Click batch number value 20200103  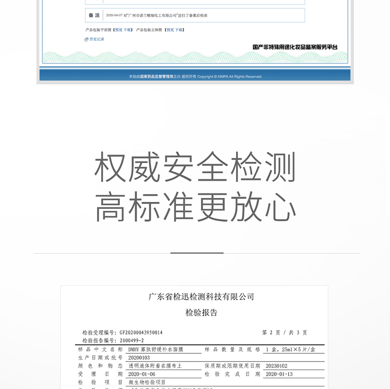click(x=139, y=358)
